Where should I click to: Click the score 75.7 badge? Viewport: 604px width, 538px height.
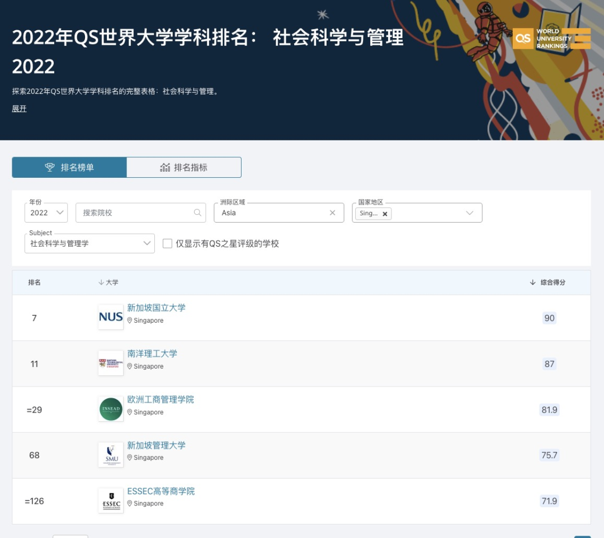(549, 455)
